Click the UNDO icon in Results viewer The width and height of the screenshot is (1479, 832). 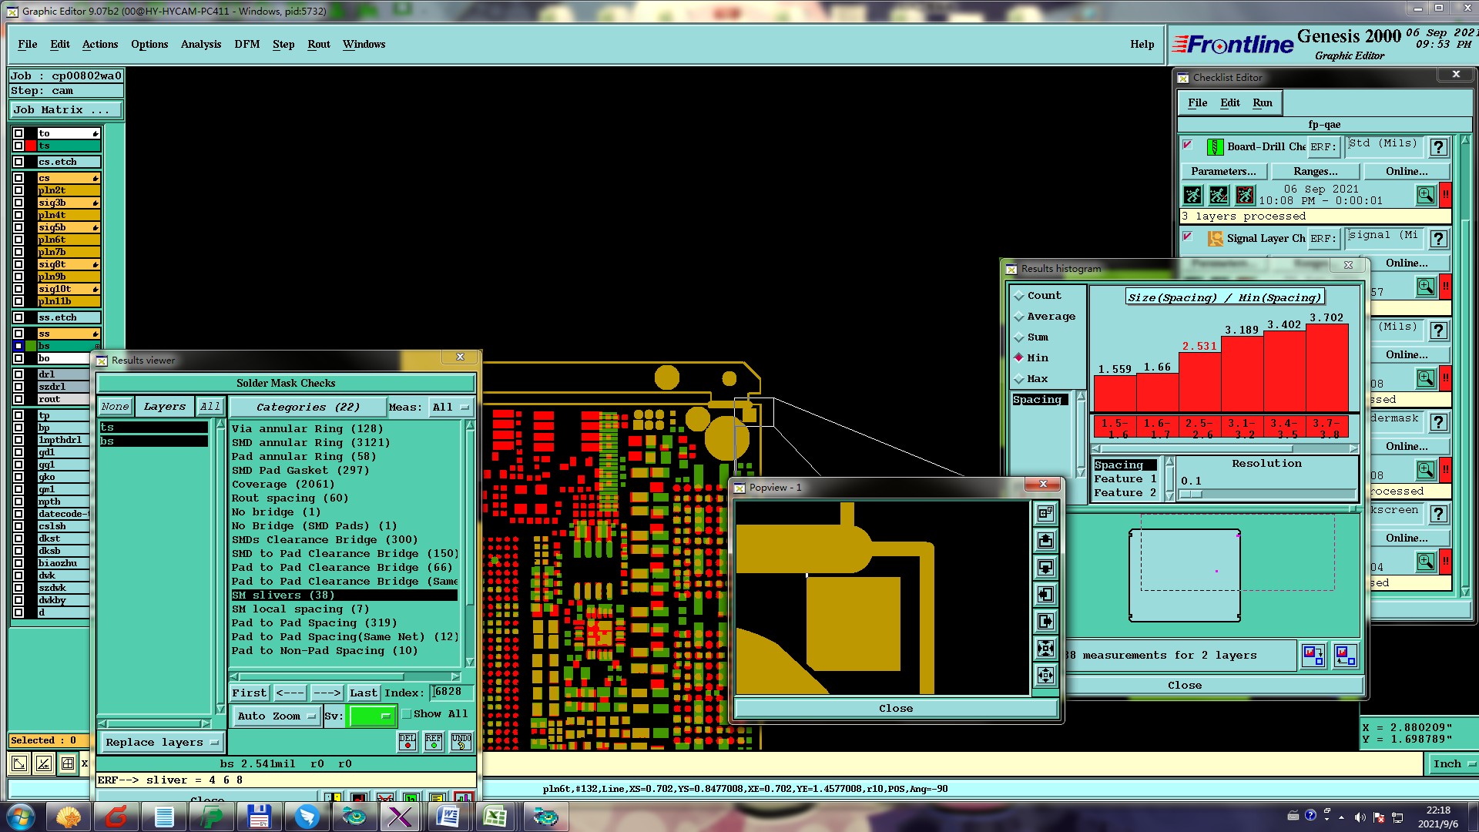click(461, 741)
